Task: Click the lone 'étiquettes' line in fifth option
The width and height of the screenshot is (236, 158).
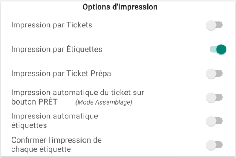Action: coord(29,125)
